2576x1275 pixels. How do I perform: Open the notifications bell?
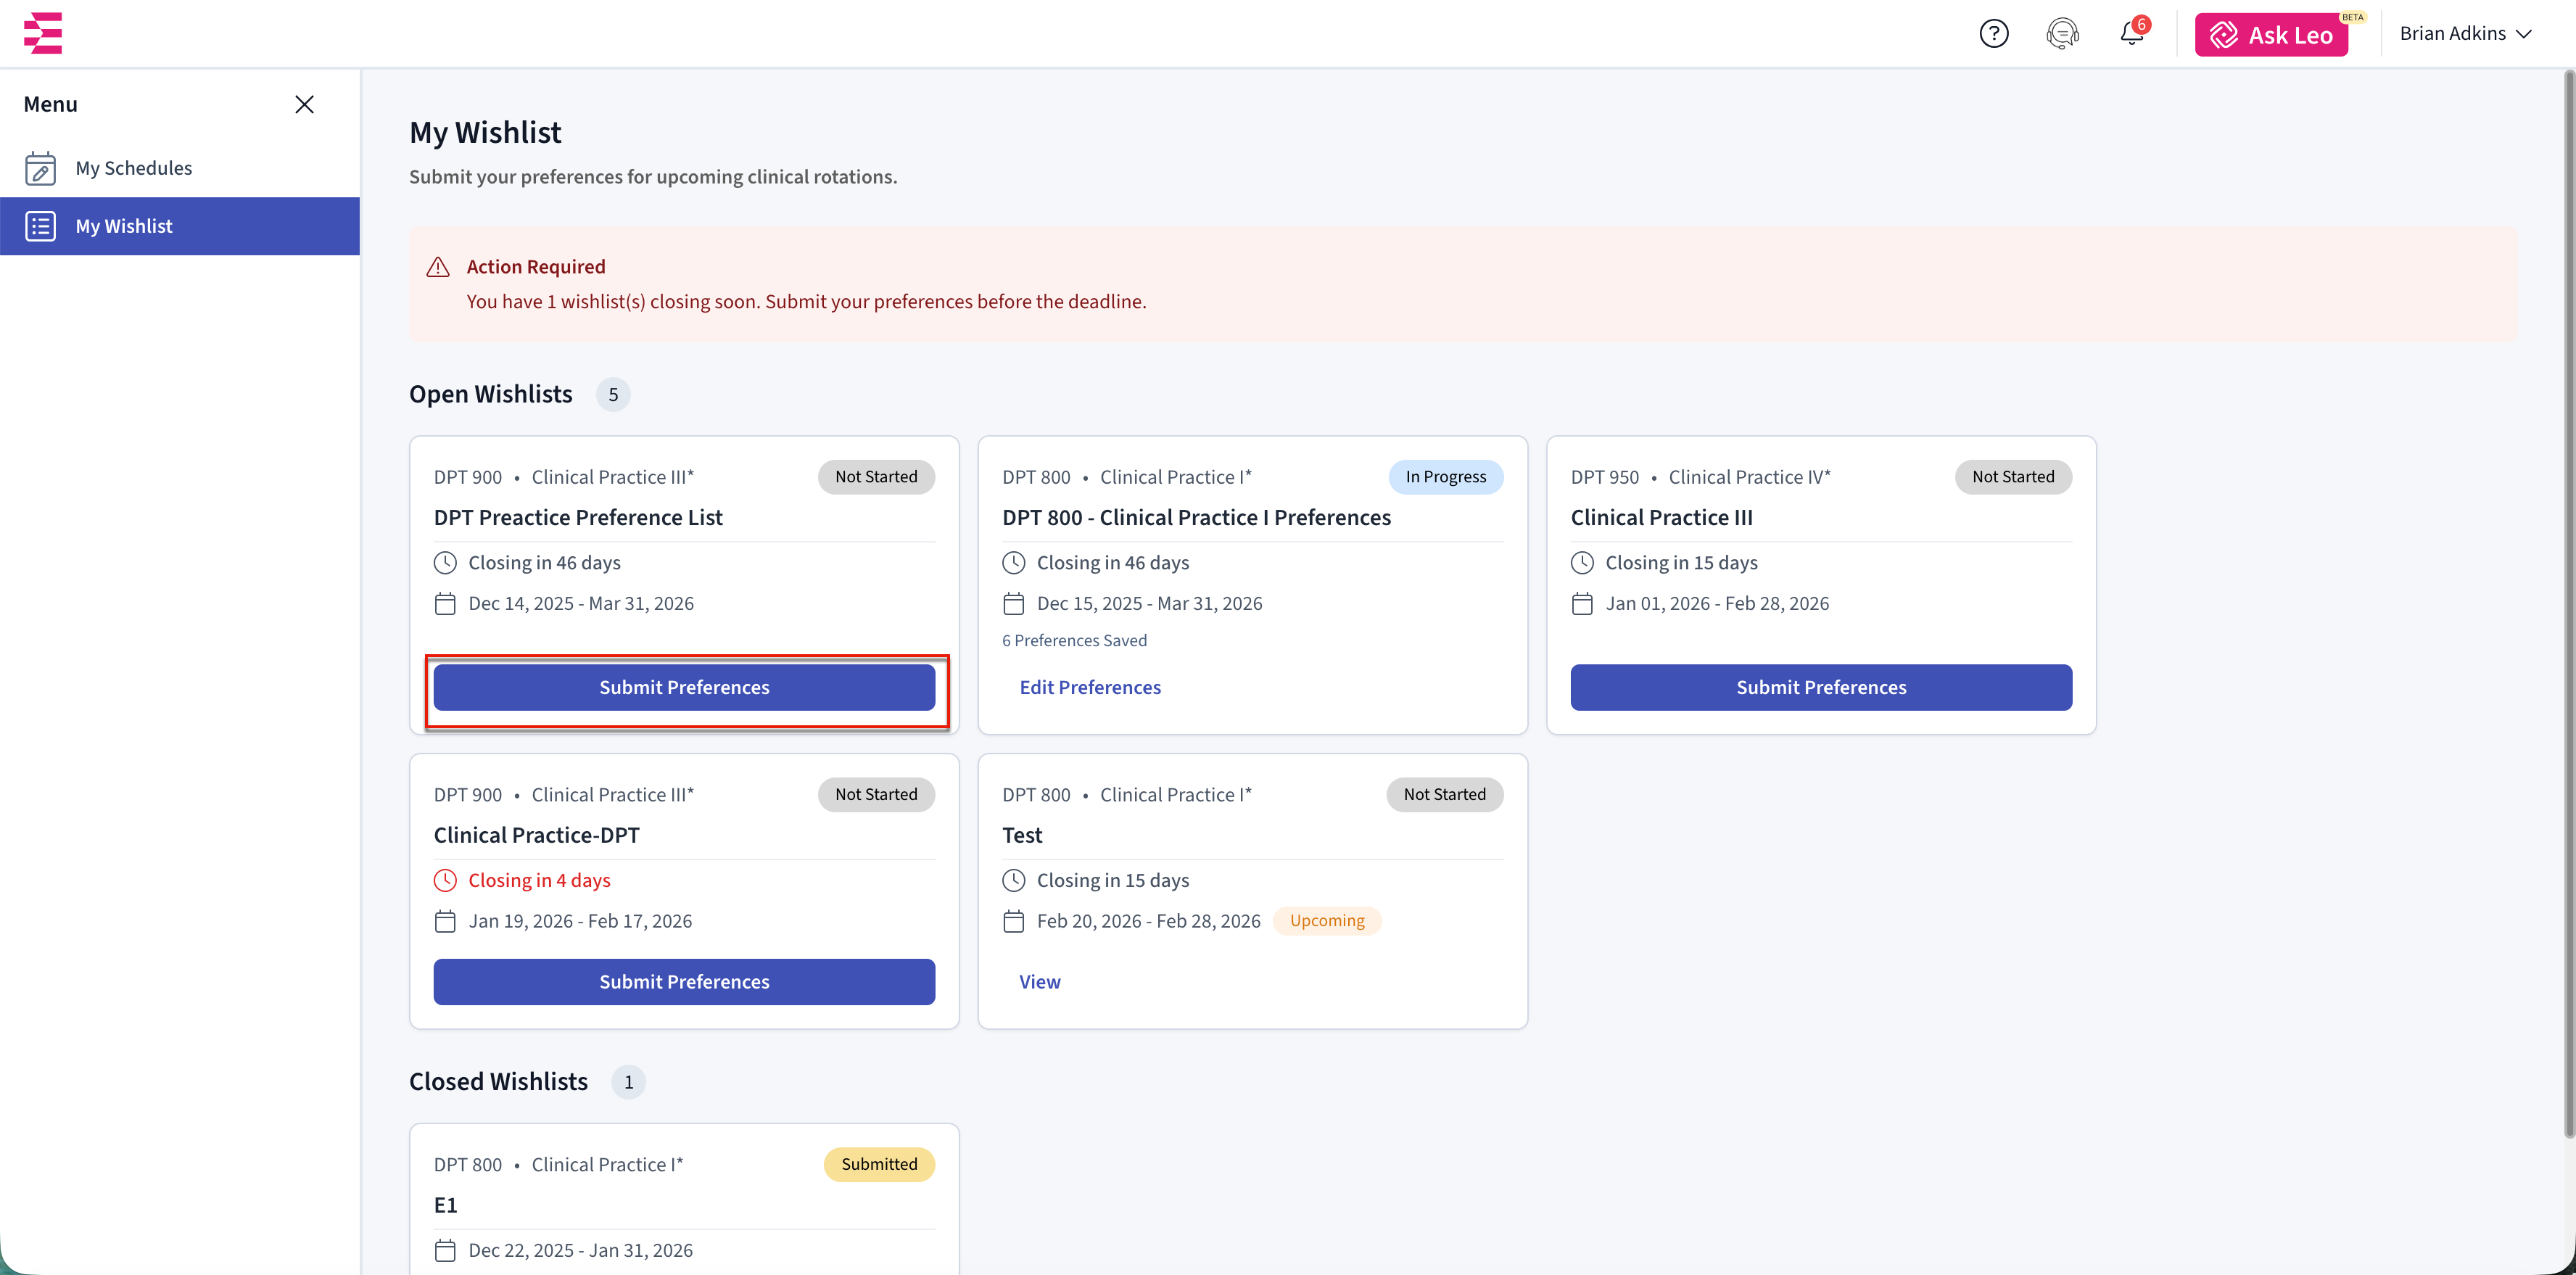pos(2131,34)
